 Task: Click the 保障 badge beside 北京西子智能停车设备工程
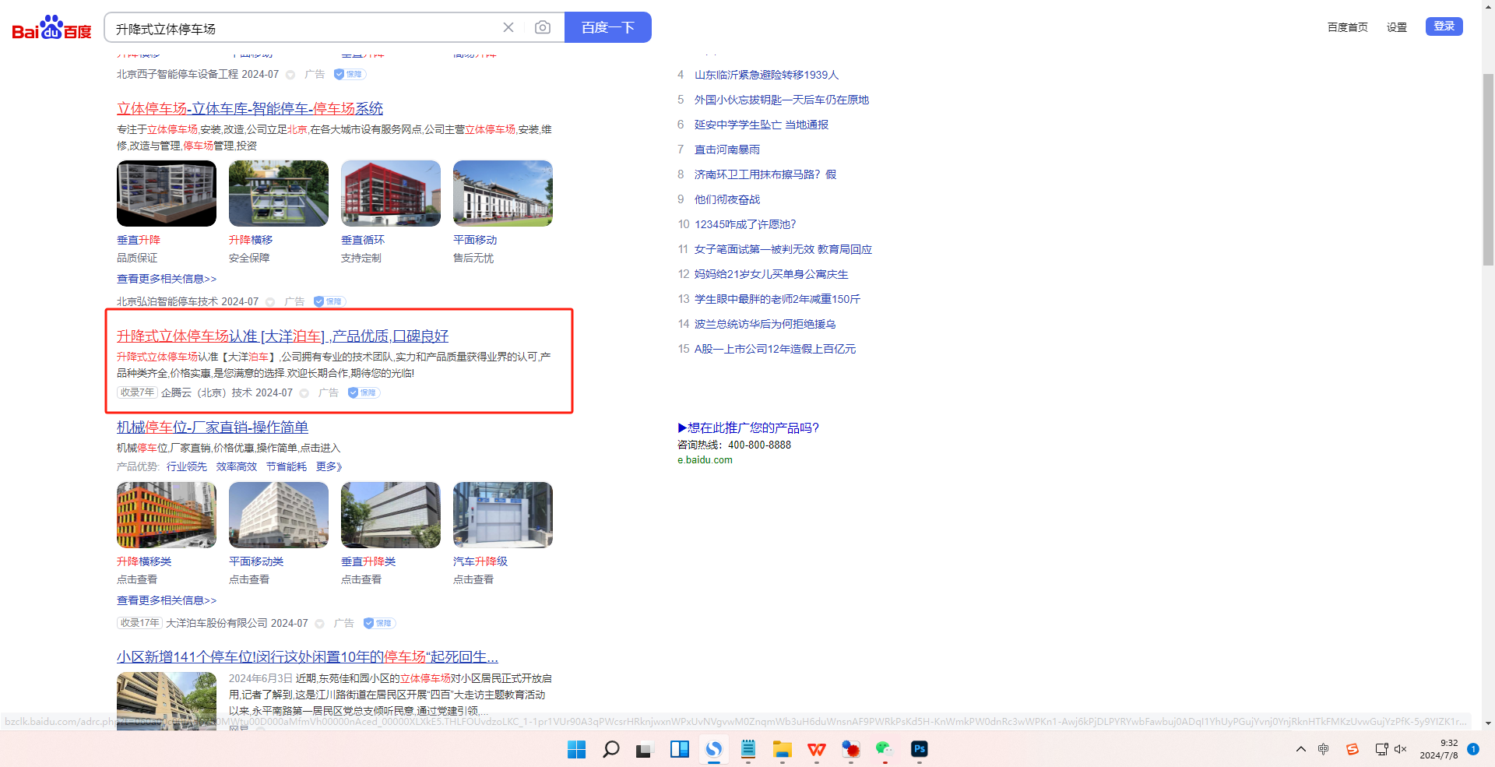click(x=350, y=74)
